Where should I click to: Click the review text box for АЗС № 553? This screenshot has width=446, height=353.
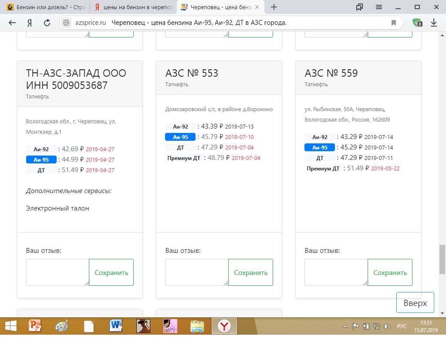[x=197, y=272]
